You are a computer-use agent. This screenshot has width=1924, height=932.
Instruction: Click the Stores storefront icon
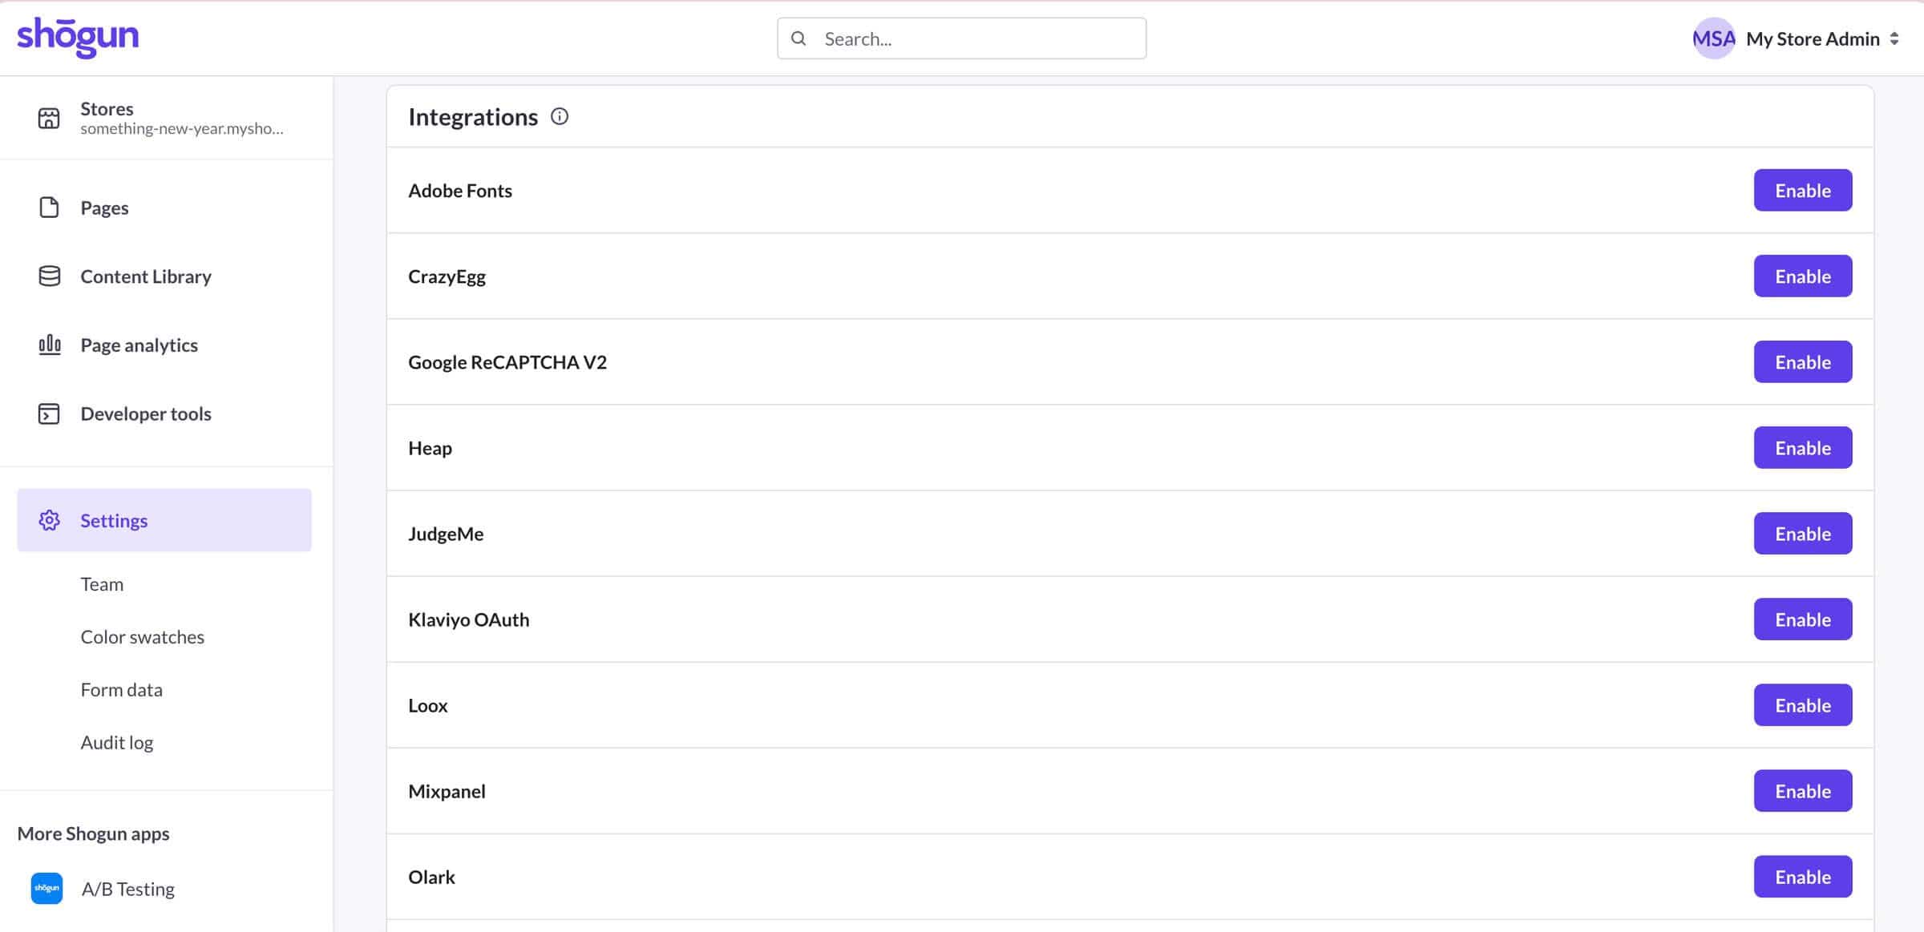49,119
